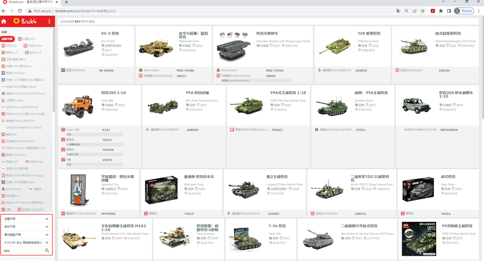Click the browser address bar URL
This screenshot has height=261, width=484.
[x=85, y=11]
